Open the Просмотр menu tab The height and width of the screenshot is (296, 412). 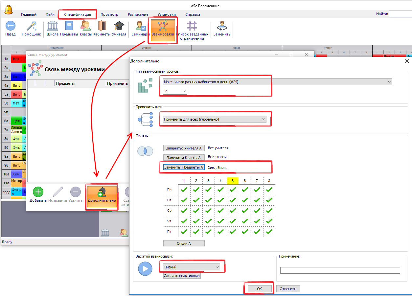(109, 14)
